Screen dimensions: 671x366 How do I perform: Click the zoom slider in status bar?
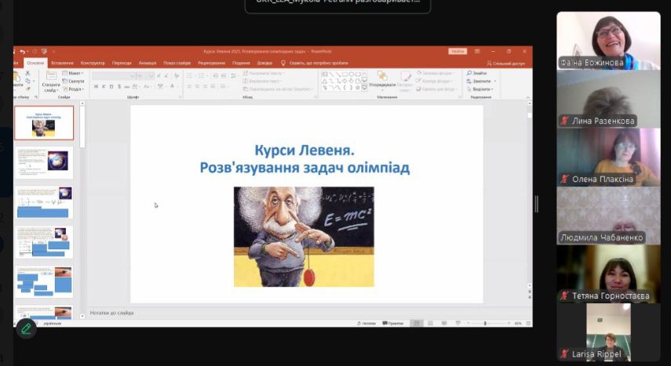[x=485, y=323]
